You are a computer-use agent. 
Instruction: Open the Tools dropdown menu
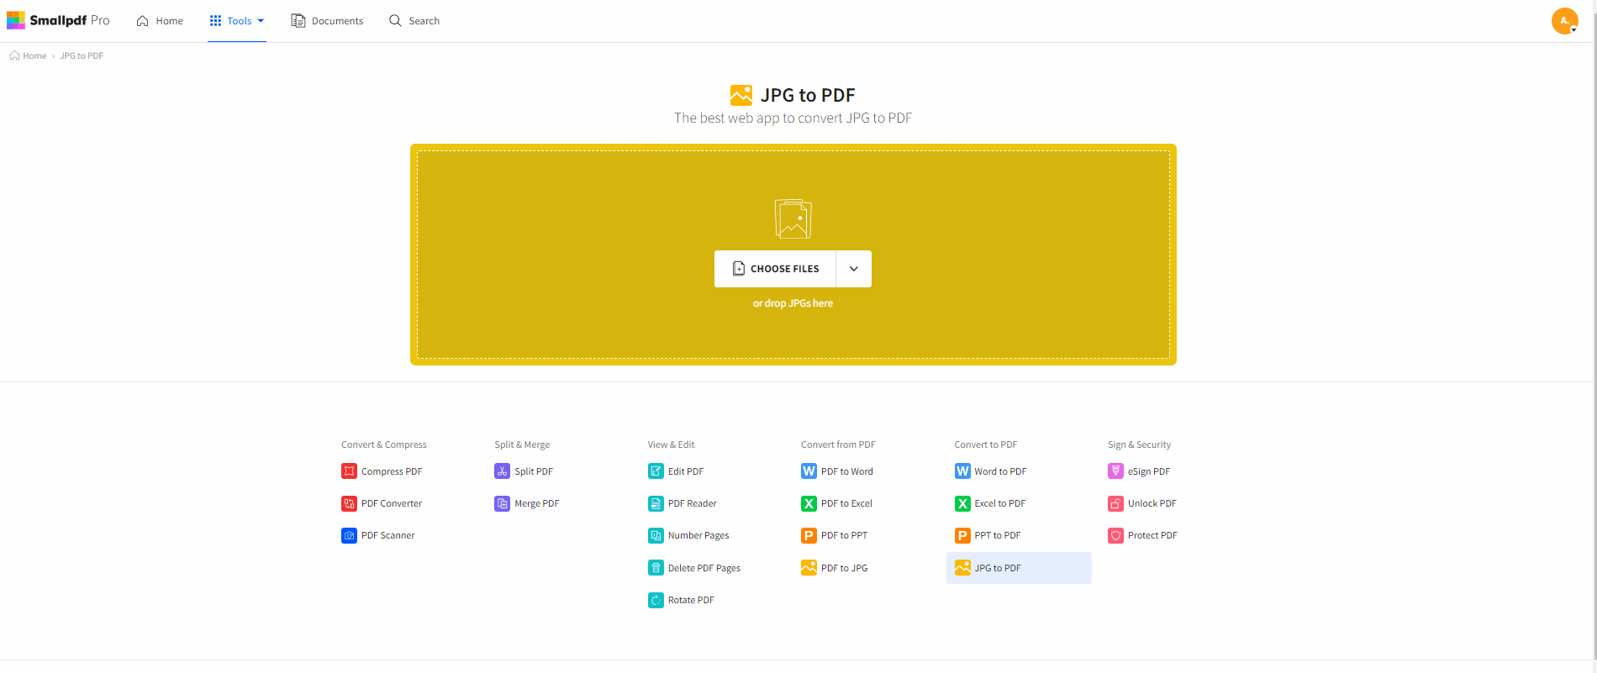(237, 20)
